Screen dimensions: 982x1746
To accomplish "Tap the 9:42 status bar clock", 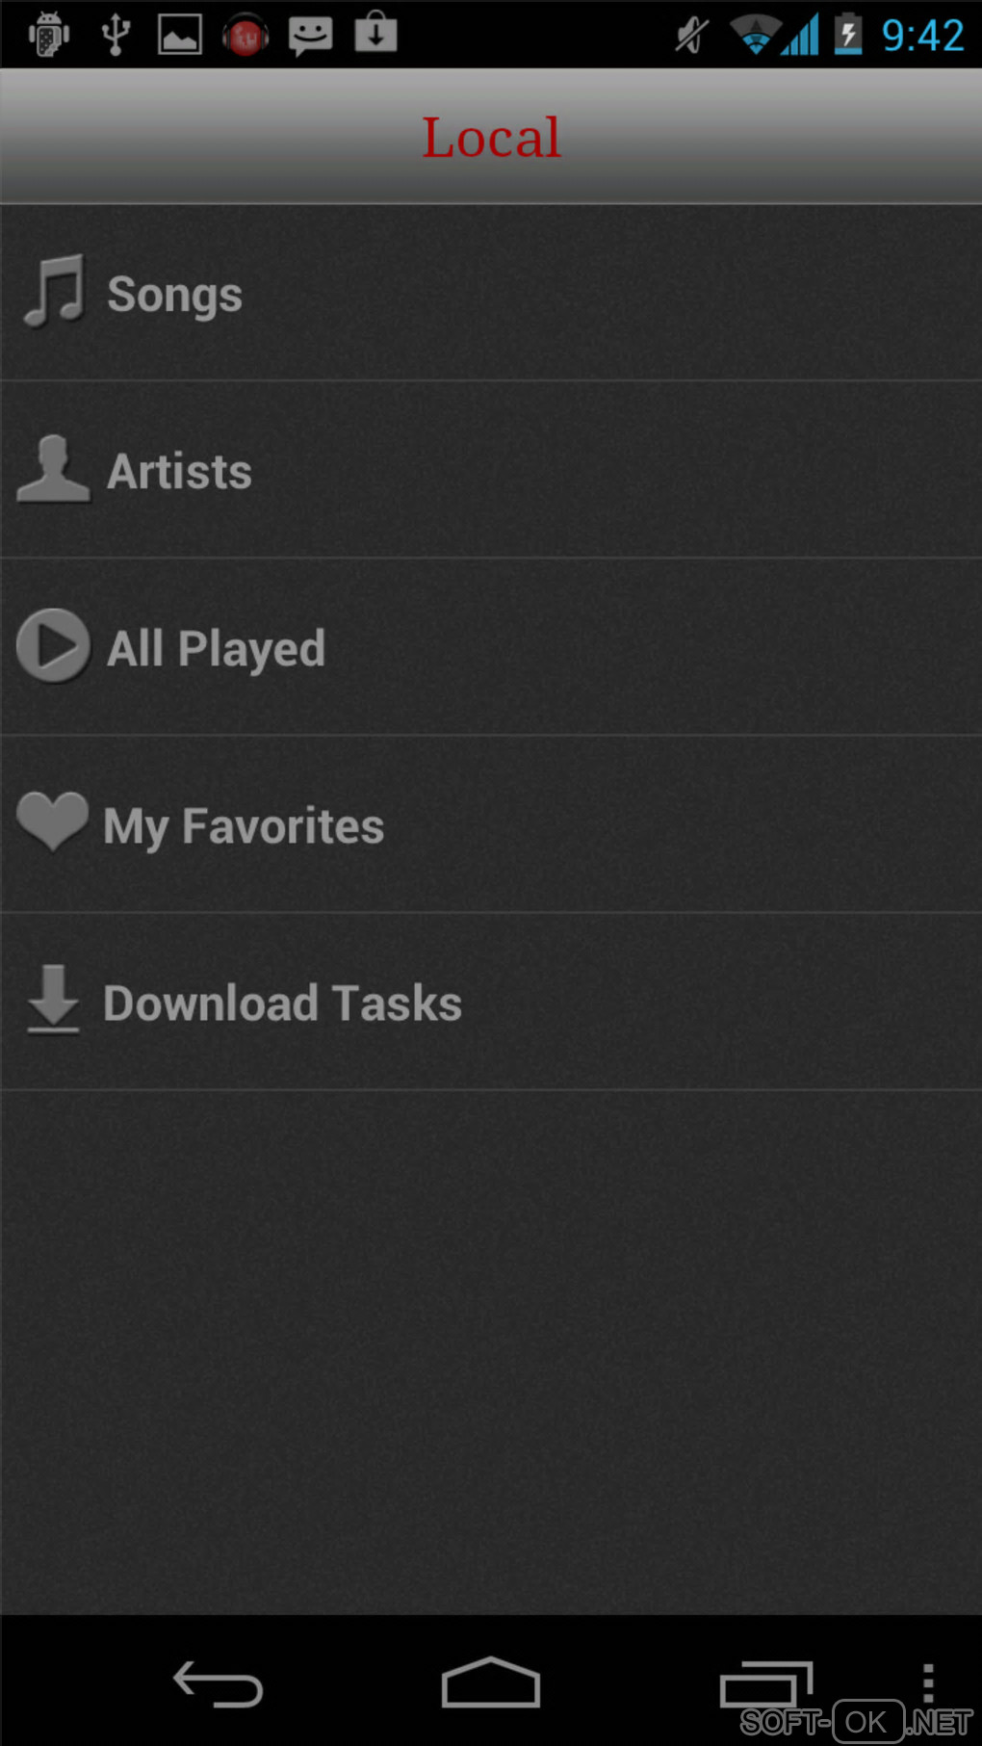I will [x=922, y=36].
